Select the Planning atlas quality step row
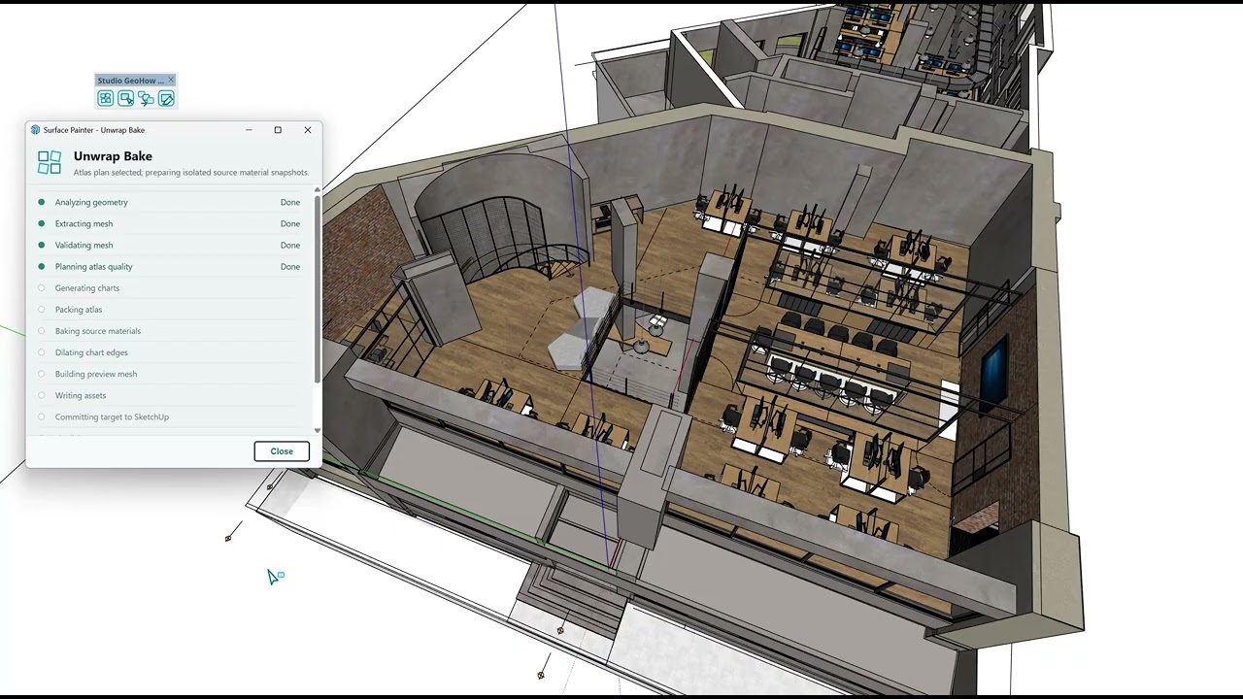The height and width of the screenshot is (699, 1243). [168, 266]
